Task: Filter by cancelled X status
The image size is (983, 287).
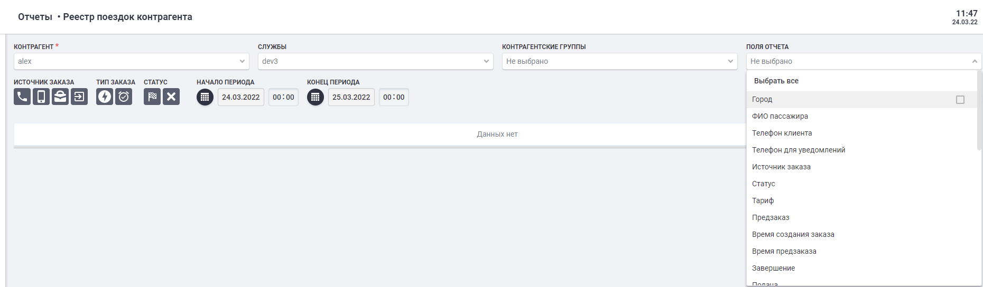Action: [171, 97]
